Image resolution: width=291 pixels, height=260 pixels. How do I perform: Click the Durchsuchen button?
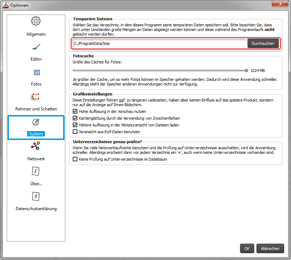point(263,43)
